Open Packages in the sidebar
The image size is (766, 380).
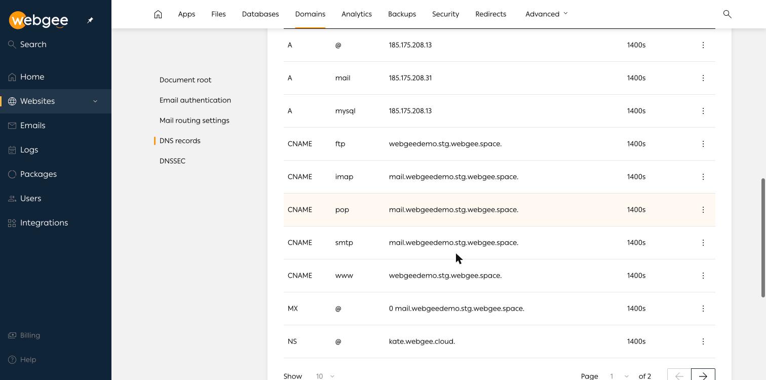(x=56, y=174)
